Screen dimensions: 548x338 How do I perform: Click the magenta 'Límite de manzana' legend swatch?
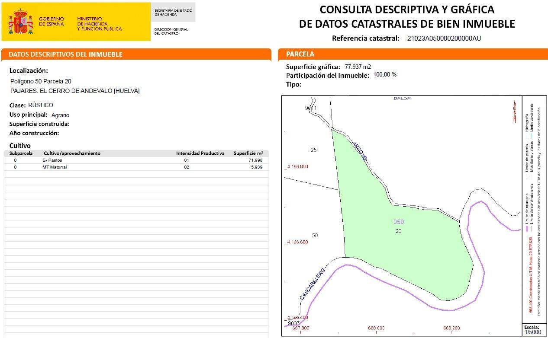[527, 229]
